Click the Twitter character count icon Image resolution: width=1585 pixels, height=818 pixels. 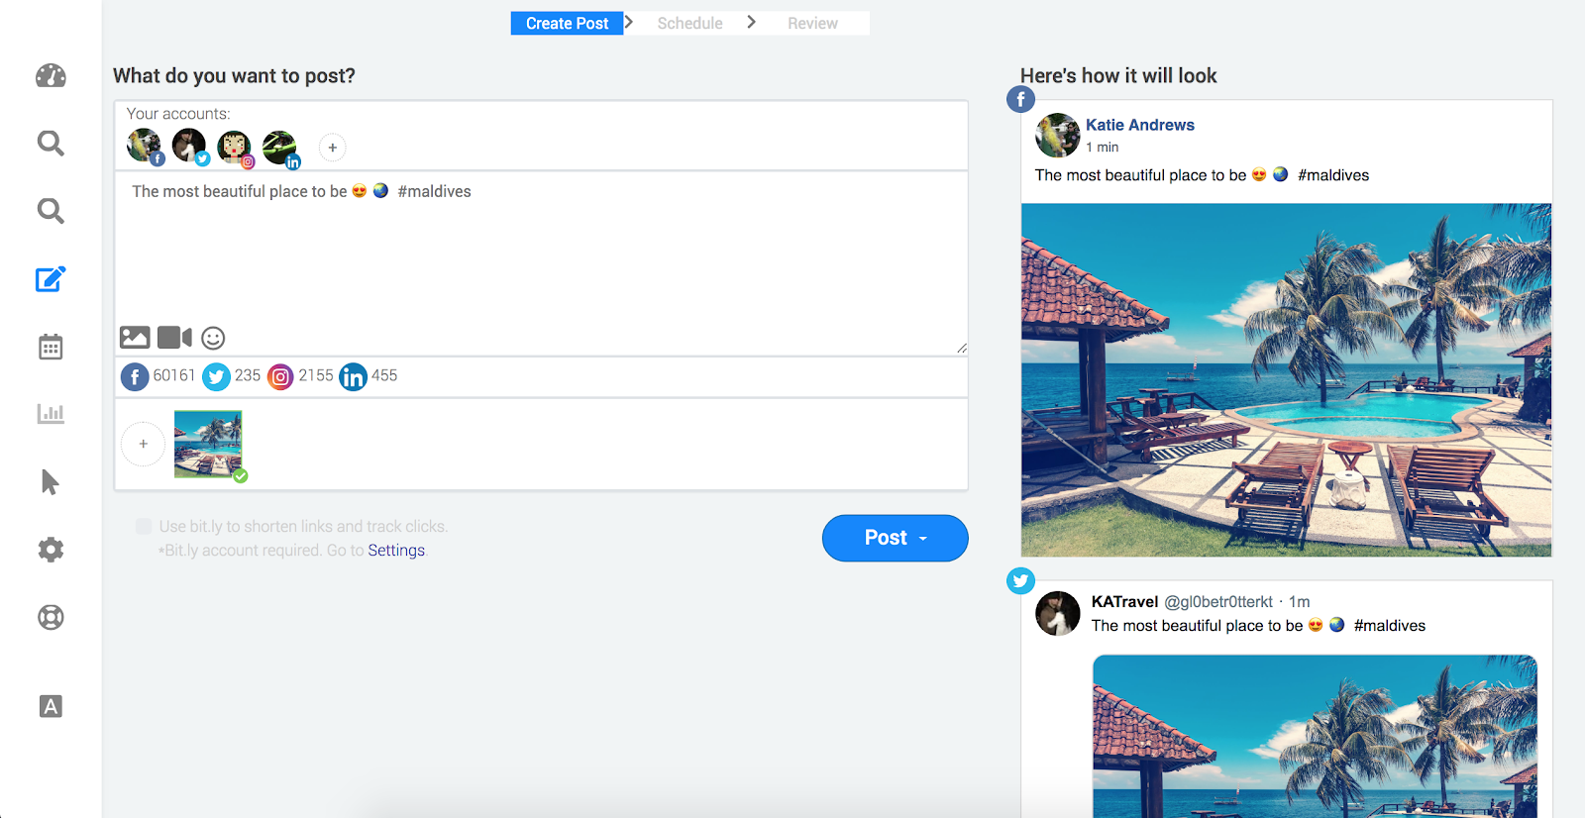[216, 376]
